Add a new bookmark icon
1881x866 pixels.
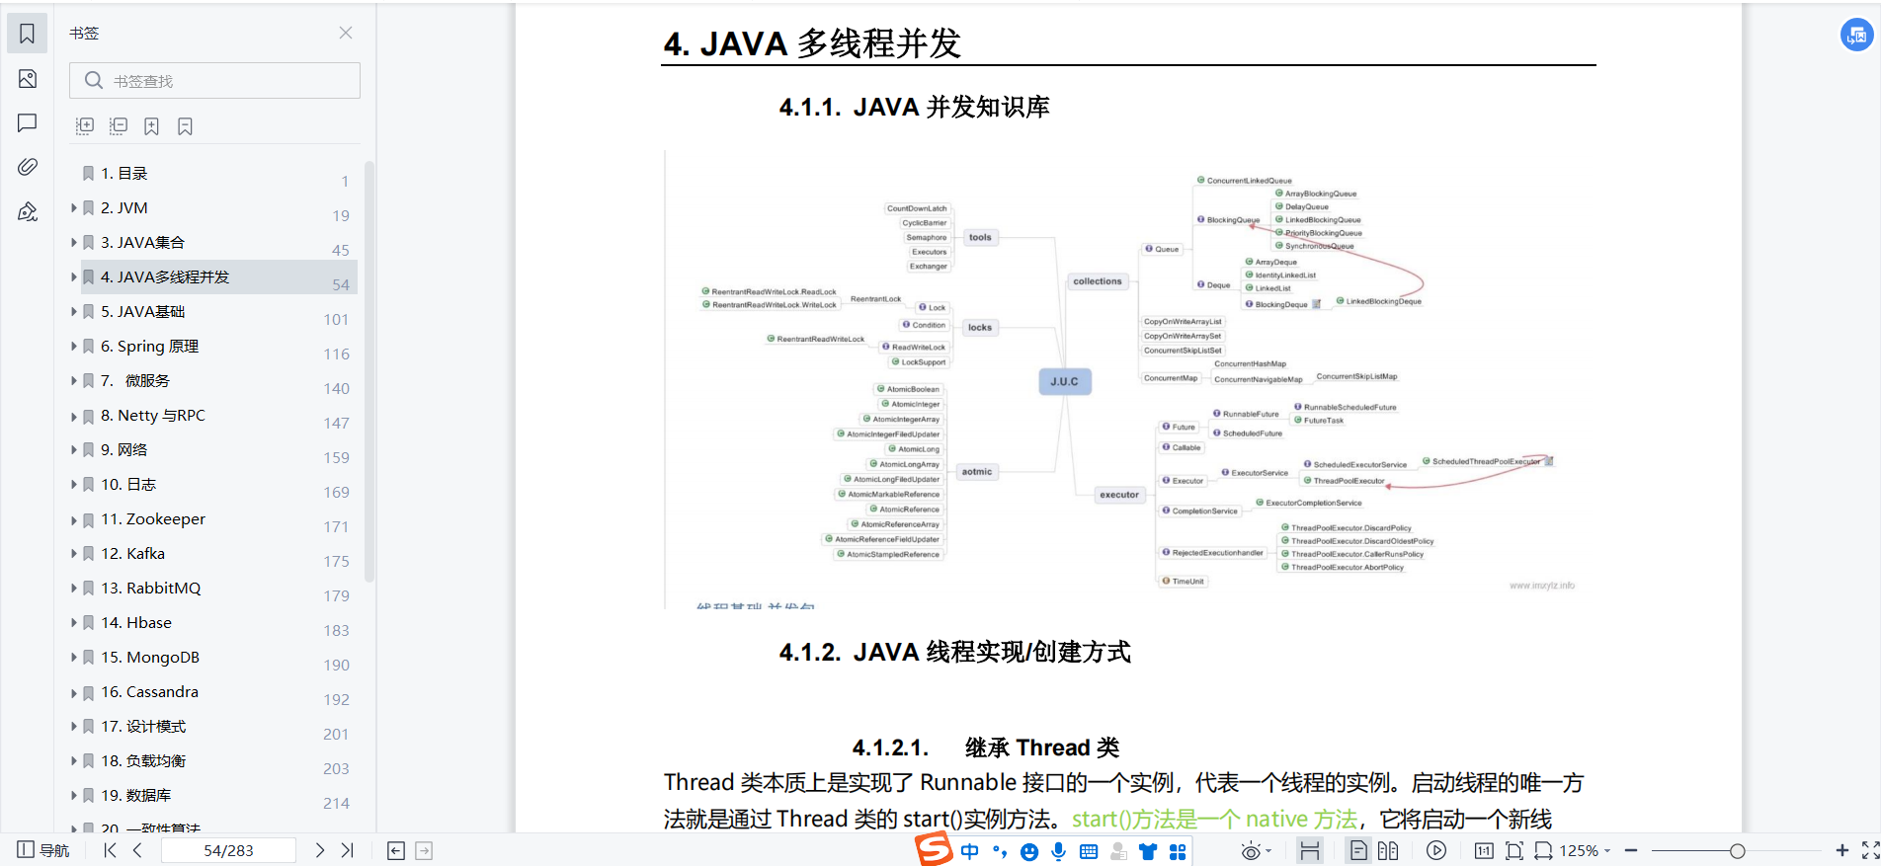tap(151, 126)
